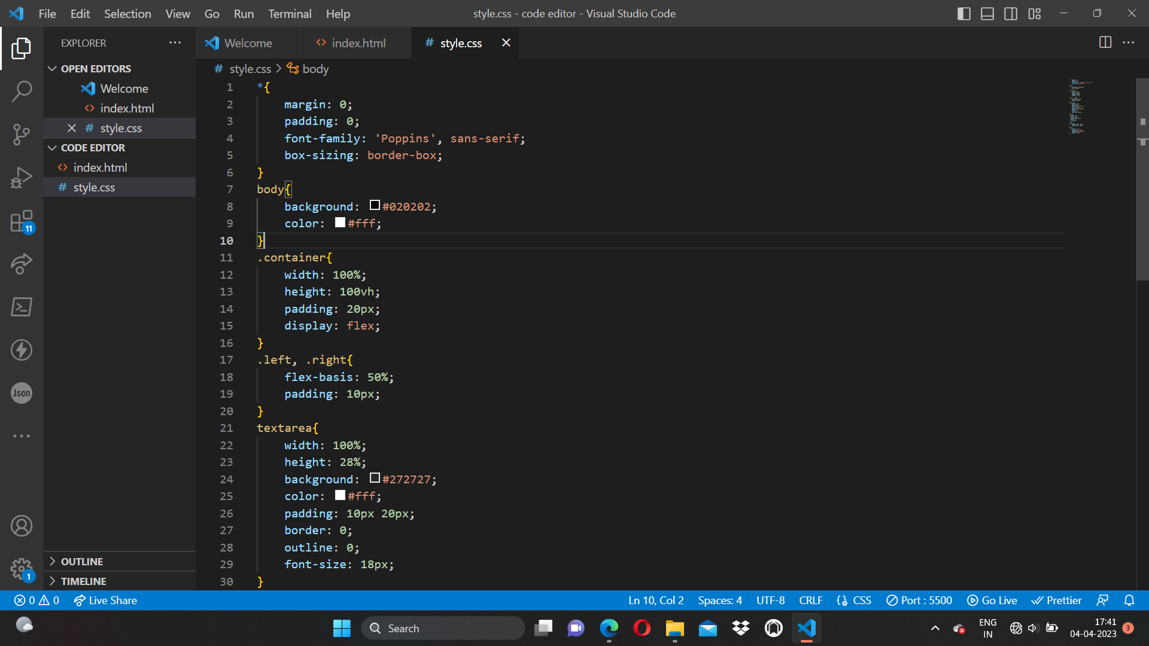
Task: Open the File menu
Action: pyautogui.click(x=47, y=14)
